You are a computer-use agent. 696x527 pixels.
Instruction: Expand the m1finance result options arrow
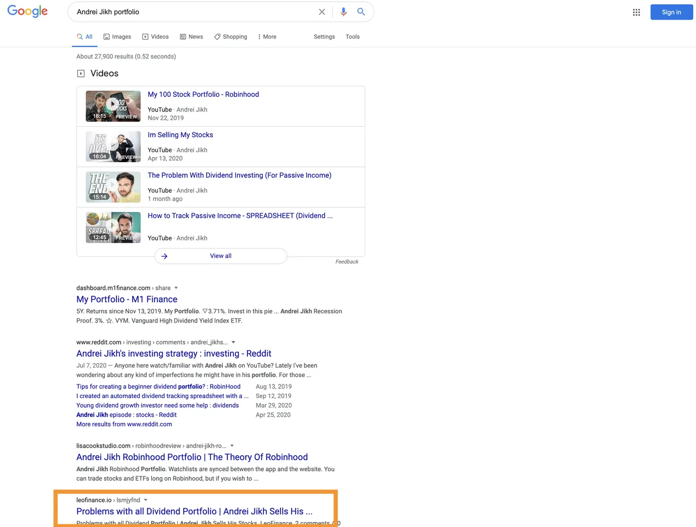pyautogui.click(x=176, y=288)
